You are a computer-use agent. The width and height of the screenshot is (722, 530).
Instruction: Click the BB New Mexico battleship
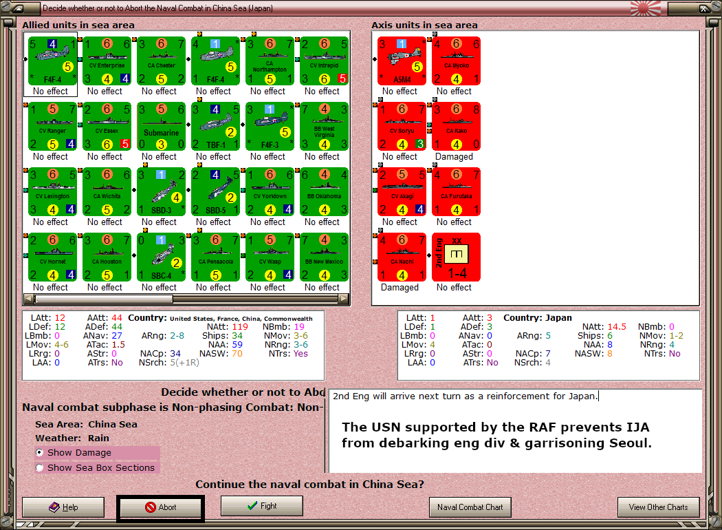[324, 257]
